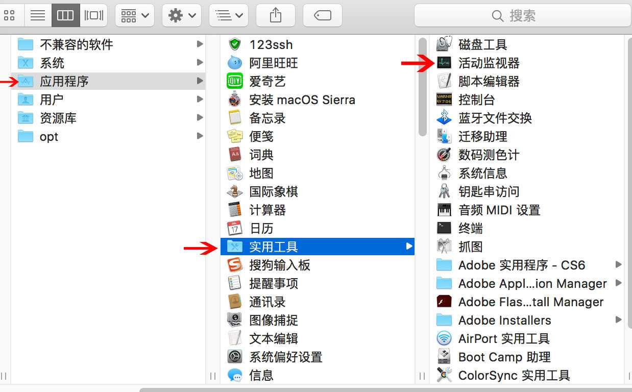Expand the Adobe 实用程序 - CS6 folder arrow

pyautogui.click(x=618, y=265)
